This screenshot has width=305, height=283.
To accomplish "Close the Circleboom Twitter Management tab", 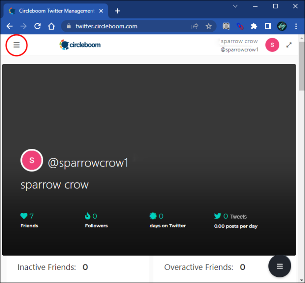I will (101, 11).
